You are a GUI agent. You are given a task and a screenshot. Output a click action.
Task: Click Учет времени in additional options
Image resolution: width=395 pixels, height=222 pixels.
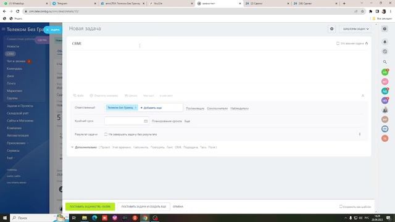point(122,147)
